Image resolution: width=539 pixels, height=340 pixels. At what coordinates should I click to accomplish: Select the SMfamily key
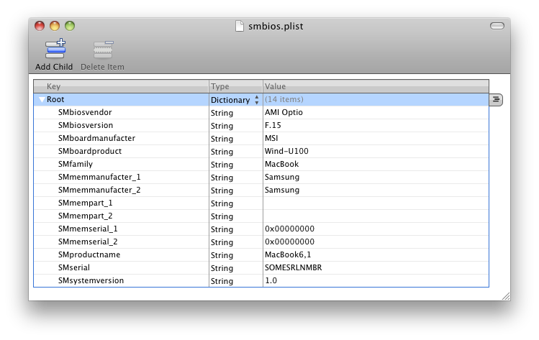[76, 164]
